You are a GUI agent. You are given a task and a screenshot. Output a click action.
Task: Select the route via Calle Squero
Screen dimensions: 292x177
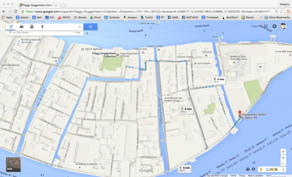tap(45, 32)
